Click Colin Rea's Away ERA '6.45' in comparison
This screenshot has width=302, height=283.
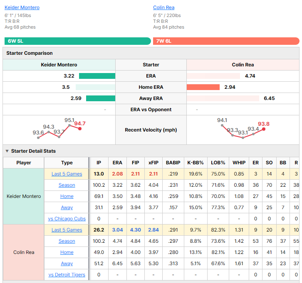point(269,98)
